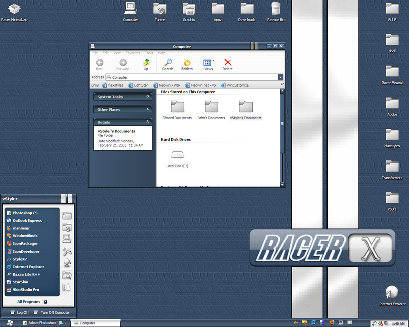Open Photoshop CS from start menu
This screenshot has width=409, height=327.
tap(25, 213)
